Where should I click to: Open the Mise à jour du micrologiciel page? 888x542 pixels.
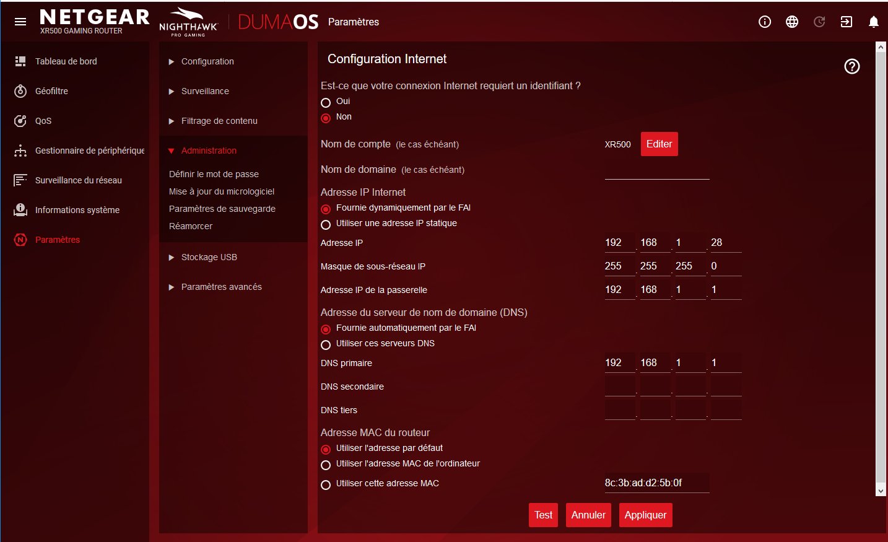click(221, 191)
